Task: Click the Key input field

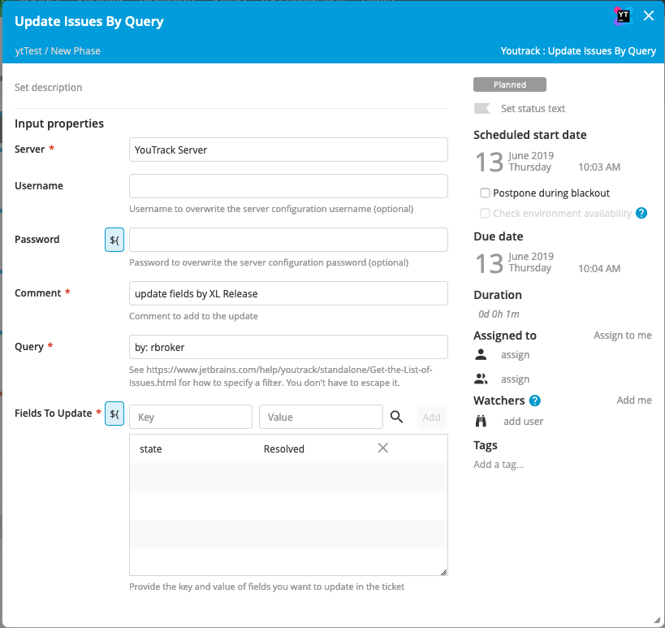Action: click(x=191, y=417)
